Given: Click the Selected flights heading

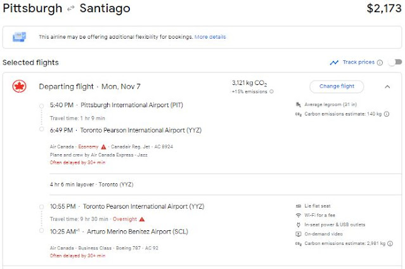Looking at the screenshot, I should 30,62.
